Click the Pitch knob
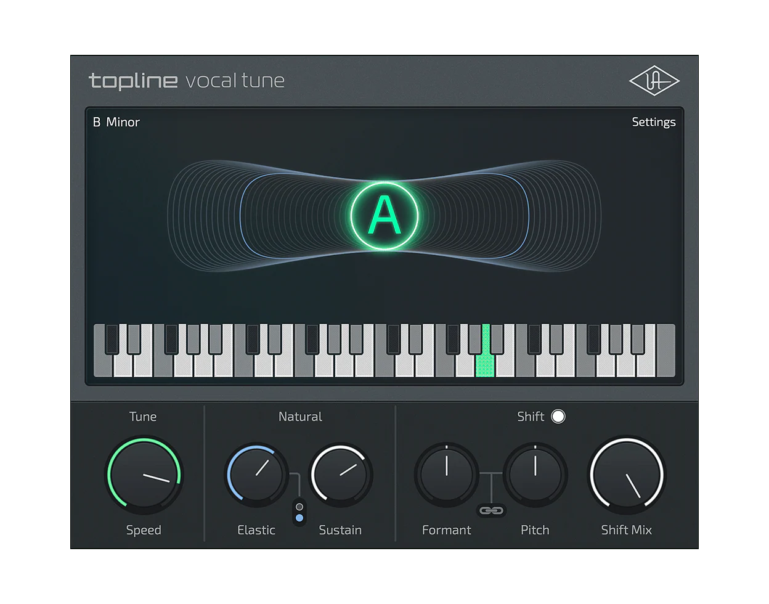Viewport: 769px width, 604px height. [535, 475]
